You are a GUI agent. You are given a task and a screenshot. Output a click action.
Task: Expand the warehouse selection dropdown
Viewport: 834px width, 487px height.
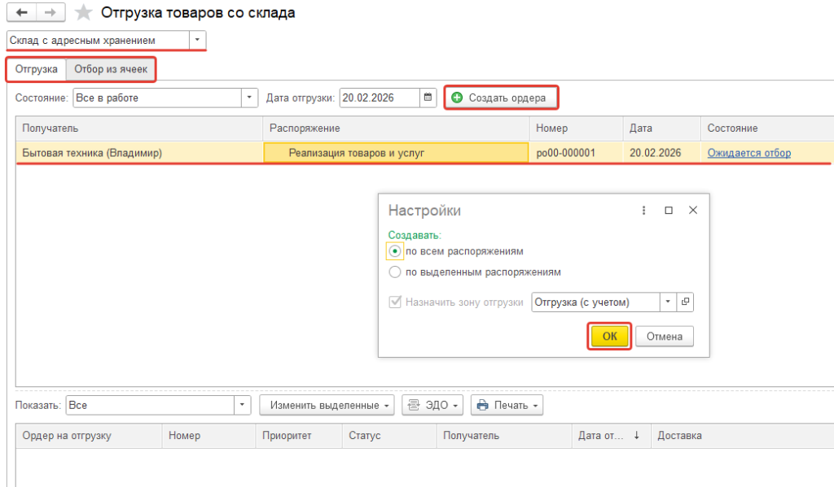(196, 40)
